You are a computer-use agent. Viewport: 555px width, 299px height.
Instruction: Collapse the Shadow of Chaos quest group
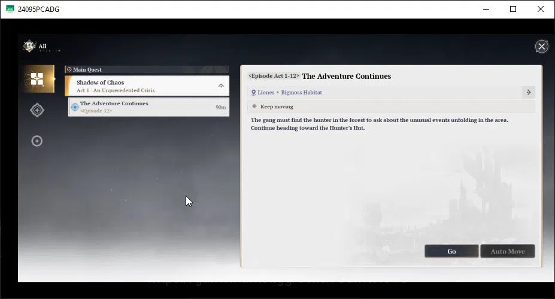(221, 86)
